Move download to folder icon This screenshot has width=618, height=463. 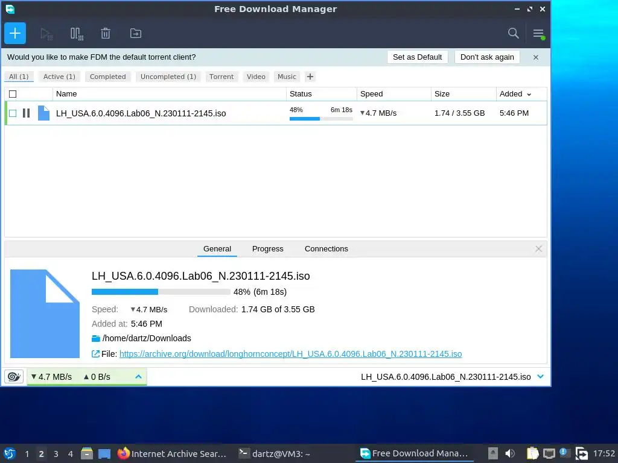click(x=136, y=34)
